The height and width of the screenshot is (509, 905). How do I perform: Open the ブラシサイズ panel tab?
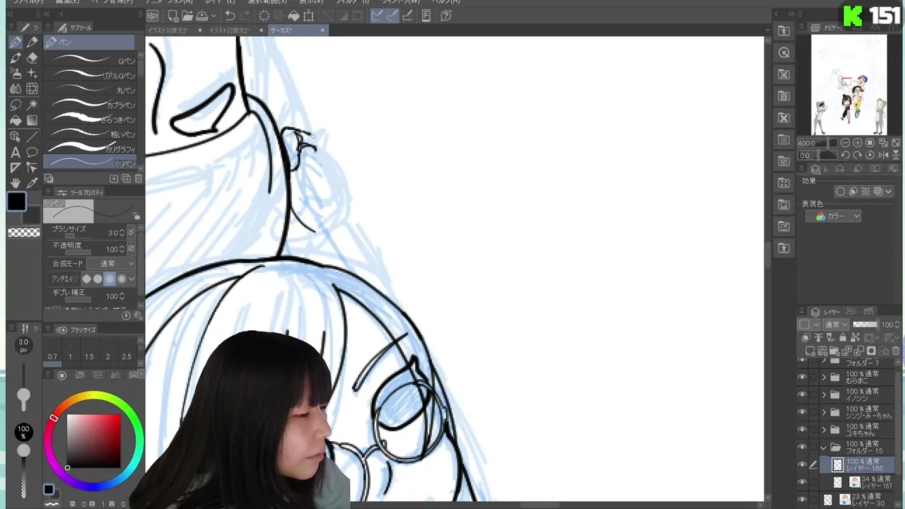click(76, 329)
